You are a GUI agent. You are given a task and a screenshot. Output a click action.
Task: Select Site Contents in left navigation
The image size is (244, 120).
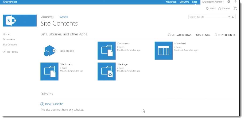click(x=10, y=44)
